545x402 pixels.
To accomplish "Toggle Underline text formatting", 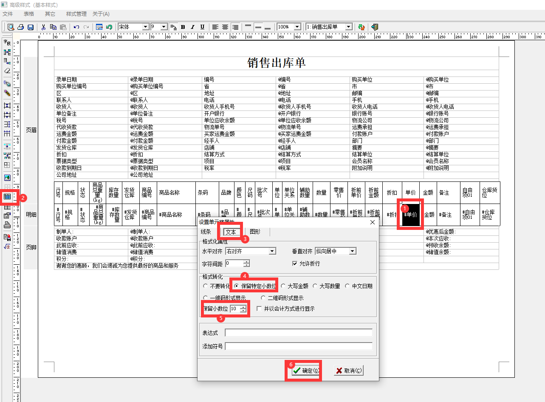I will [202, 27].
